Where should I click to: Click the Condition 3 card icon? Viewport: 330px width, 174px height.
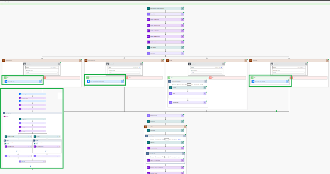(189, 64)
